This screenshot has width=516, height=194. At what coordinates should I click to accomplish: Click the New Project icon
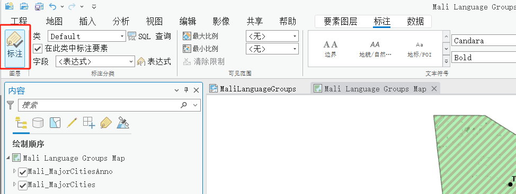click(9, 6)
